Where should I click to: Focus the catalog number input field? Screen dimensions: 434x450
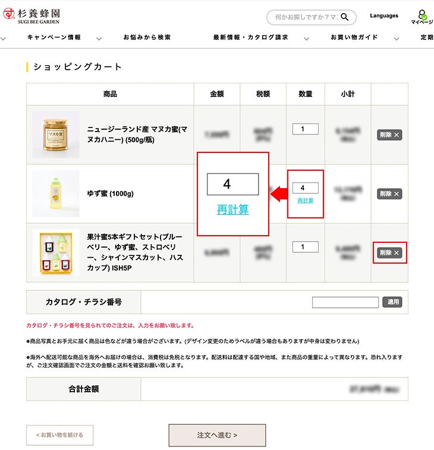coord(345,302)
